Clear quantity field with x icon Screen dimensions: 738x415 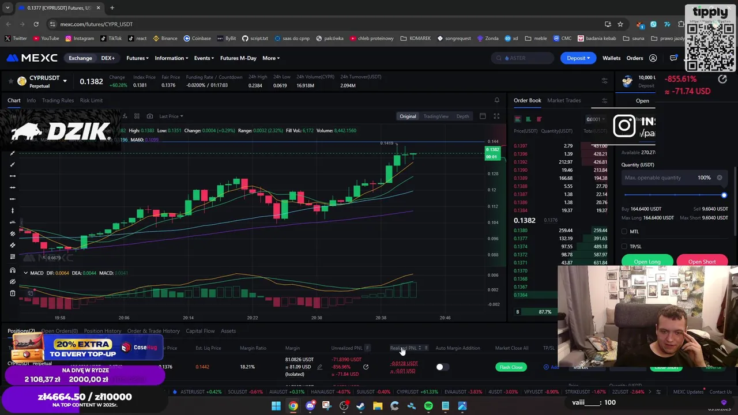720,178
